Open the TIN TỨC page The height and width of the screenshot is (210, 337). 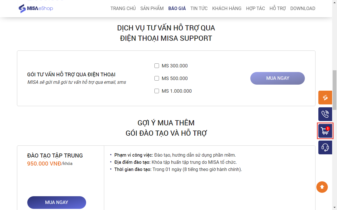tap(199, 8)
